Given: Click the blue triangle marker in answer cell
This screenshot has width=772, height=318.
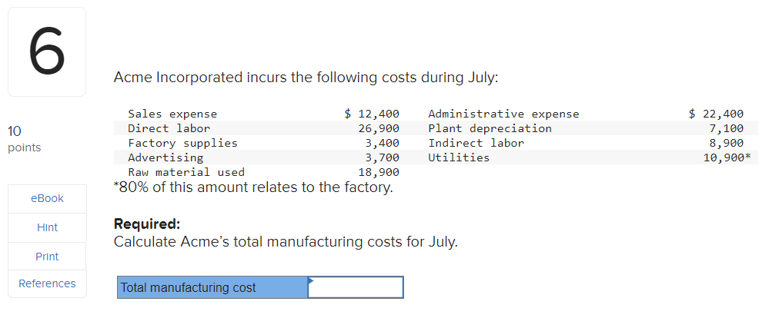Looking at the screenshot, I should point(311,280).
